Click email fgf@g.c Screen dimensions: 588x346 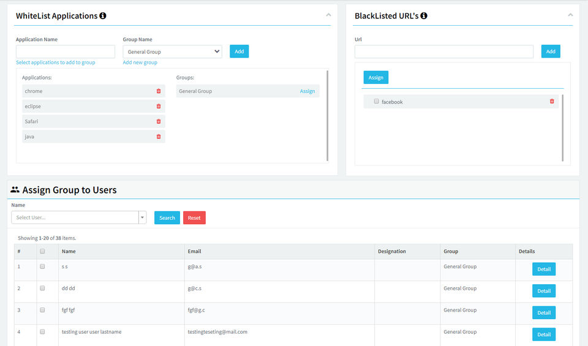196,310
